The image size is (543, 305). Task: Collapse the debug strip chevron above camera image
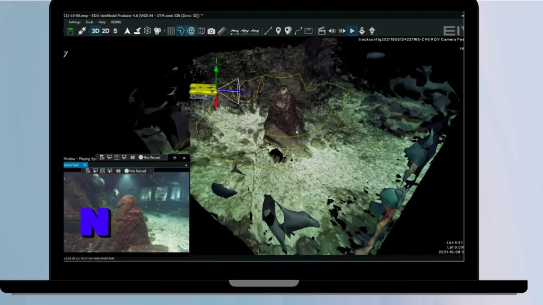[x=151, y=171]
